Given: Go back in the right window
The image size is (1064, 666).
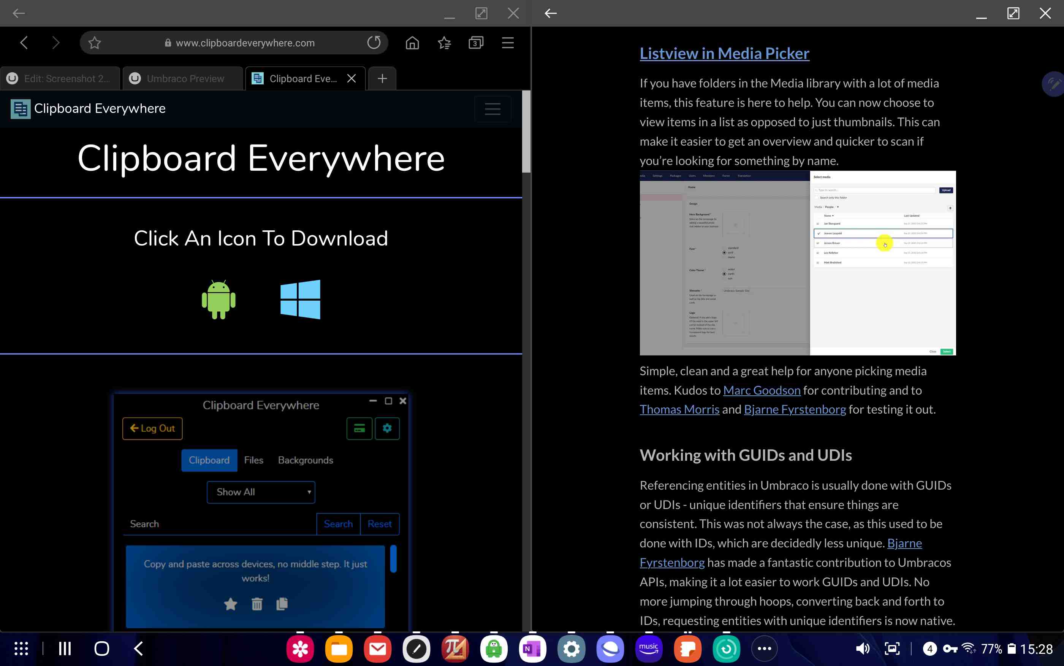Looking at the screenshot, I should click(550, 13).
